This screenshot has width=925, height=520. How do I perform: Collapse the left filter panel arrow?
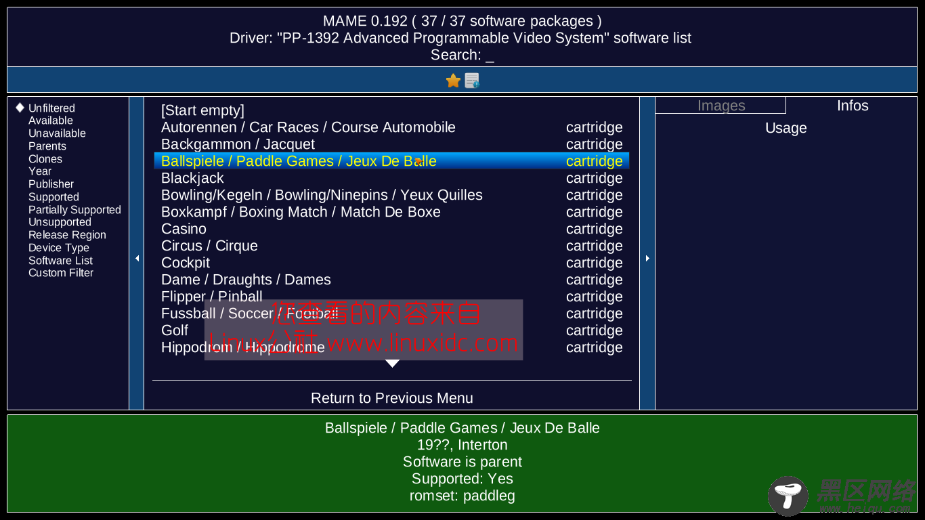pyautogui.click(x=137, y=259)
